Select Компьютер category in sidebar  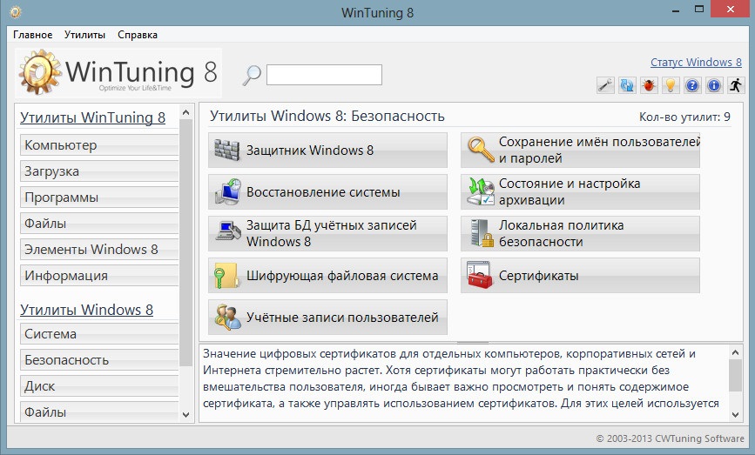tap(98, 145)
